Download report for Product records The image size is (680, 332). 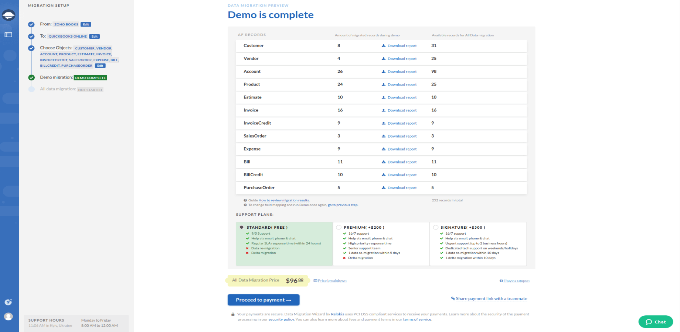(402, 84)
